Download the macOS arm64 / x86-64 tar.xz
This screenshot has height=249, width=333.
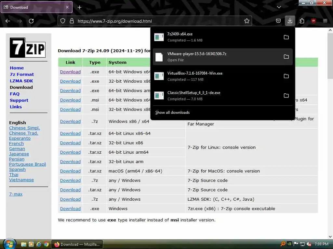70,171
